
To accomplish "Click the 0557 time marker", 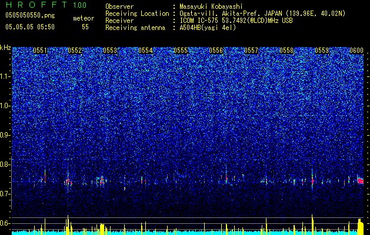I will pyautogui.click(x=251, y=51).
